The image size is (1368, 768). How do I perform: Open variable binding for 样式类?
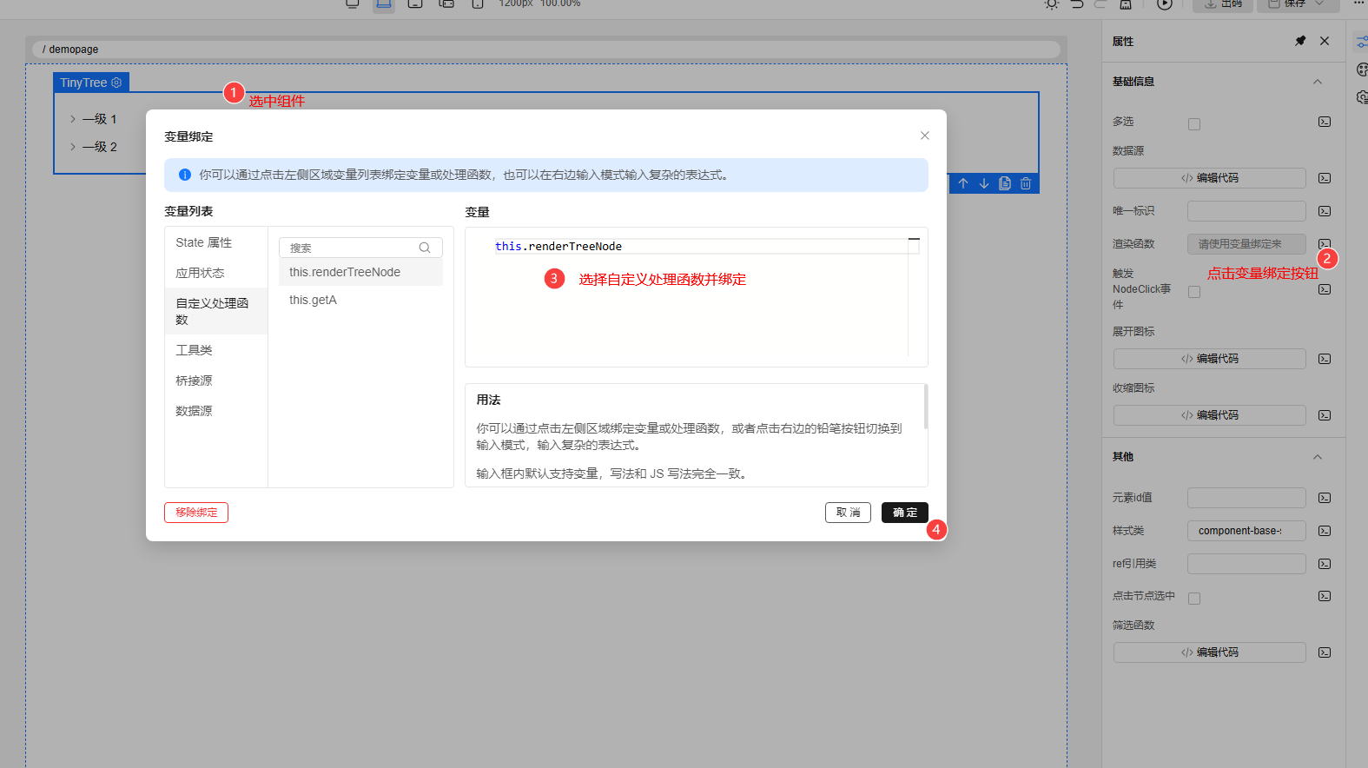click(1325, 531)
